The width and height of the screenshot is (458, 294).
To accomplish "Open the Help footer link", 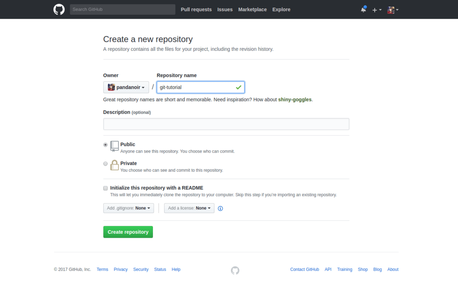I will [176, 269].
